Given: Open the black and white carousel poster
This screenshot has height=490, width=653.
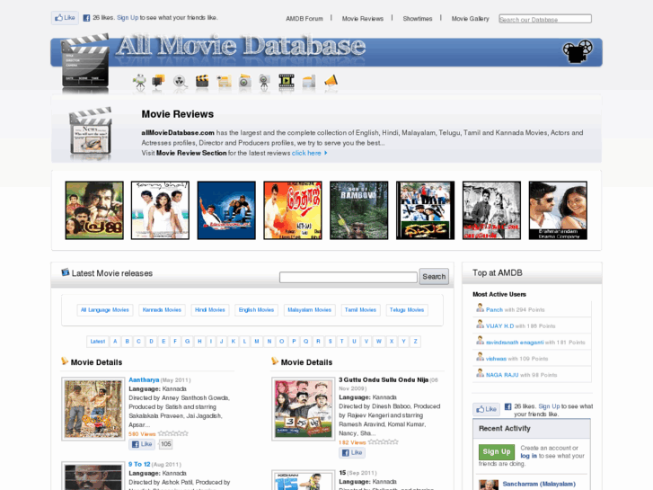Looking at the screenshot, I should point(491,210).
